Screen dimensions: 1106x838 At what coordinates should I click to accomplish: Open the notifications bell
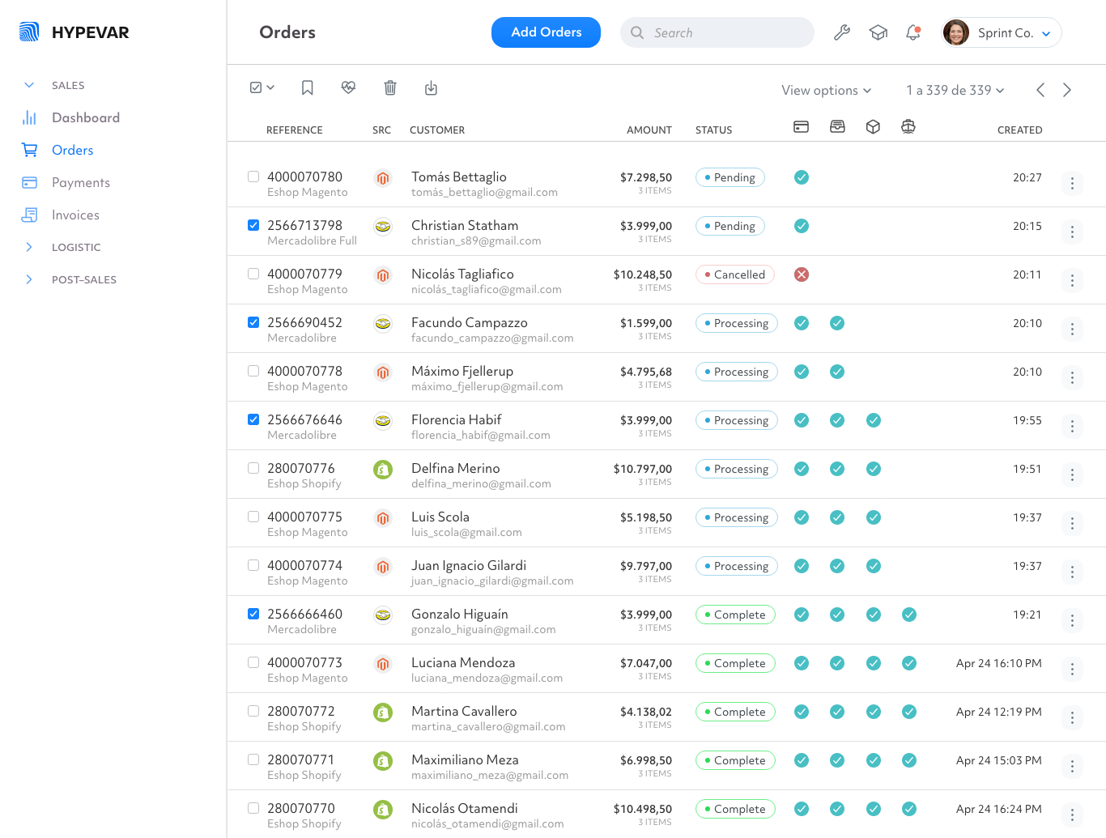[913, 33]
